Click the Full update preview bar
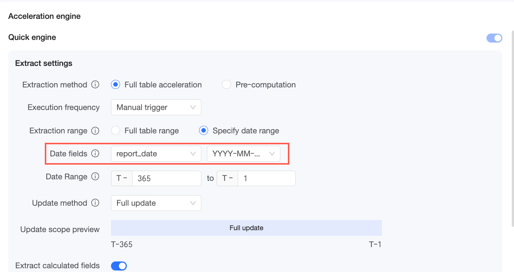Image resolution: width=514 pixels, height=272 pixels. coord(246,228)
